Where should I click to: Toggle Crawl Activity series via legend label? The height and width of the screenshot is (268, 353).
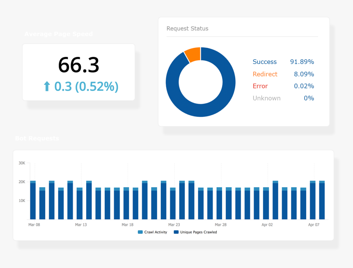156,232
